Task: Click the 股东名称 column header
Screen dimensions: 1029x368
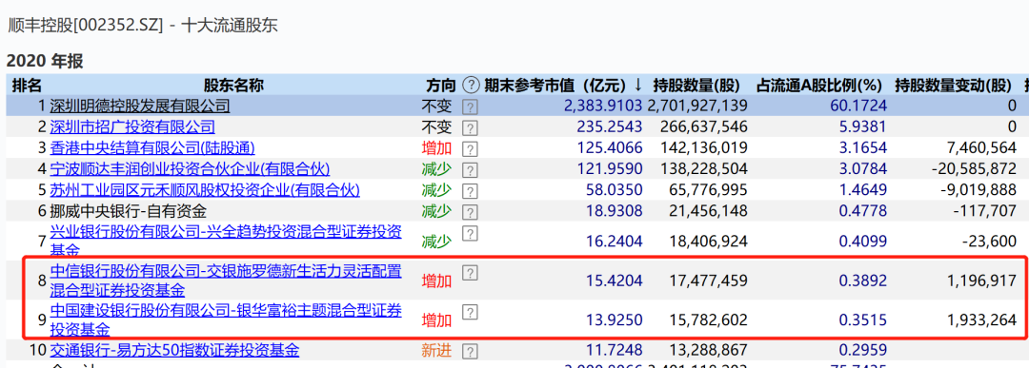Action: pyautogui.click(x=233, y=86)
